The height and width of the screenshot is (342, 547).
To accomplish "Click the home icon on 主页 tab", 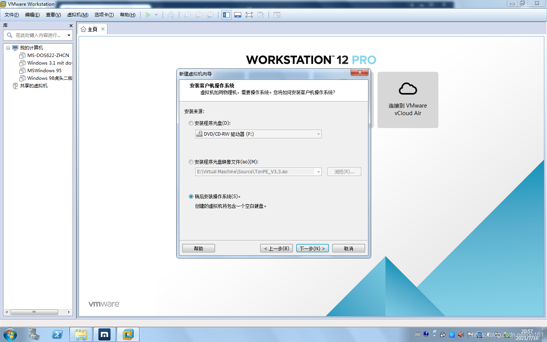I will coord(83,29).
